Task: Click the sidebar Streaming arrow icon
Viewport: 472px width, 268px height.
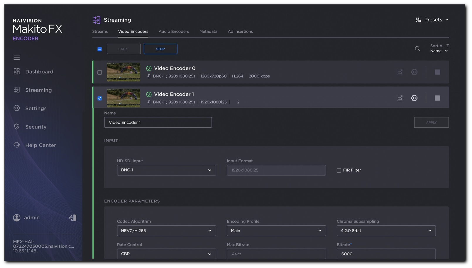Action: coord(17,90)
